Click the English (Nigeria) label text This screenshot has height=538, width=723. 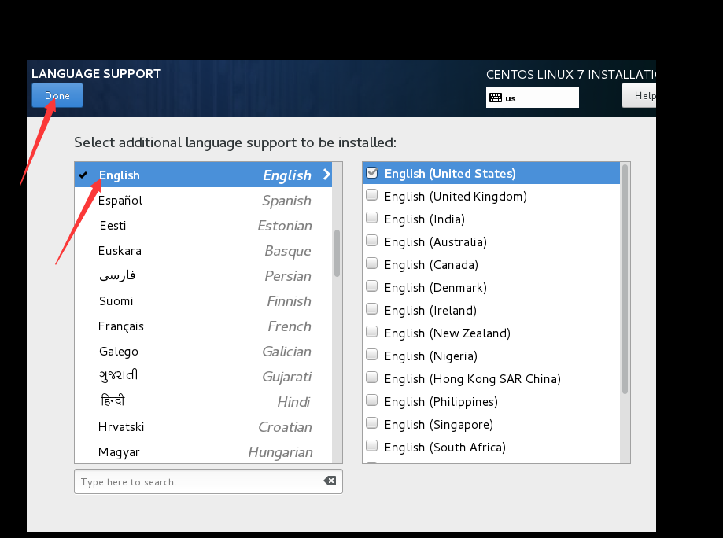pyautogui.click(x=430, y=356)
